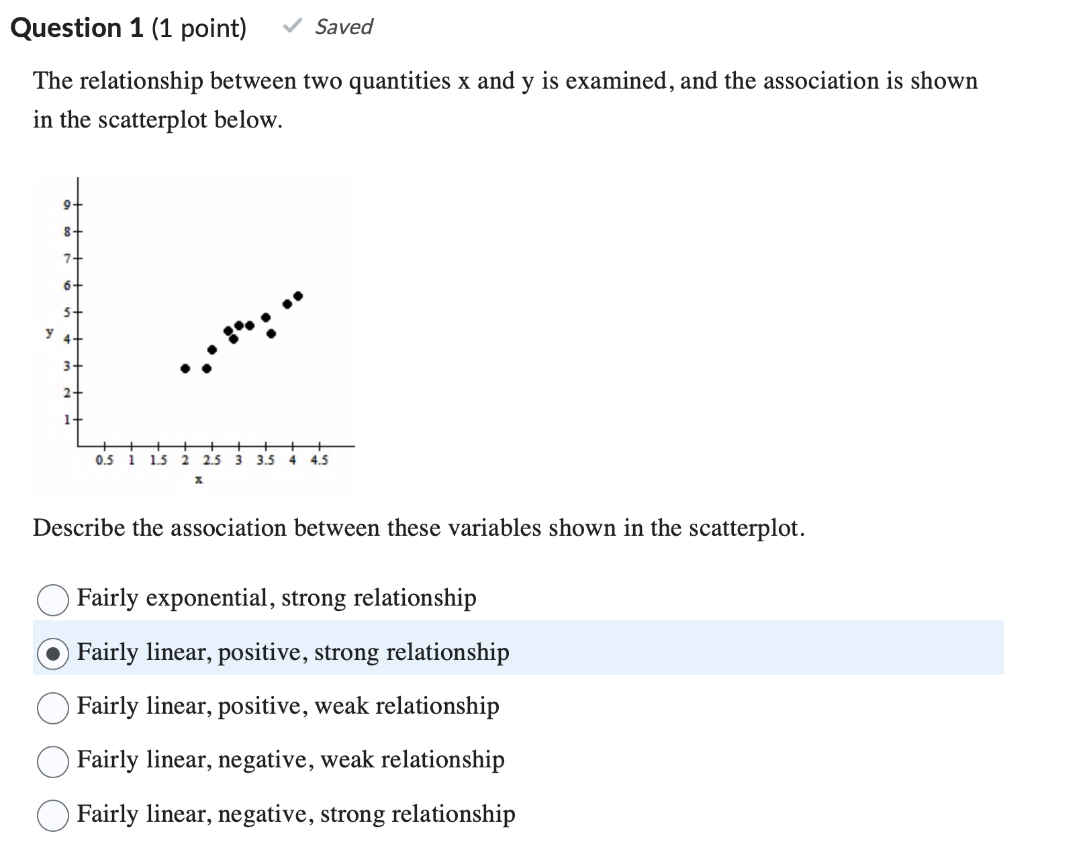Image resolution: width=1089 pixels, height=854 pixels.
Task: Click the topmost data point in the scatterplot
Action: click(298, 294)
